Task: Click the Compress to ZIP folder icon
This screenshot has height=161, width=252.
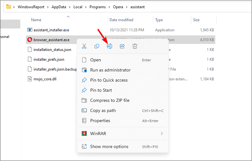Action: click(x=84, y=100)
